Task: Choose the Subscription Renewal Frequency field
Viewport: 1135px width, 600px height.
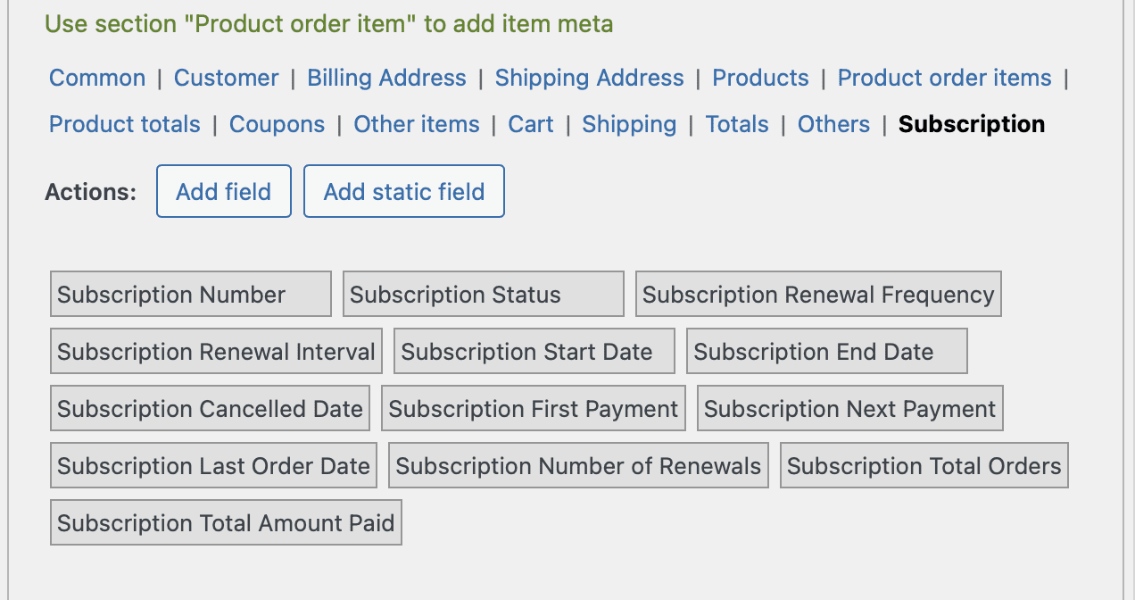Action: [818, 295]
